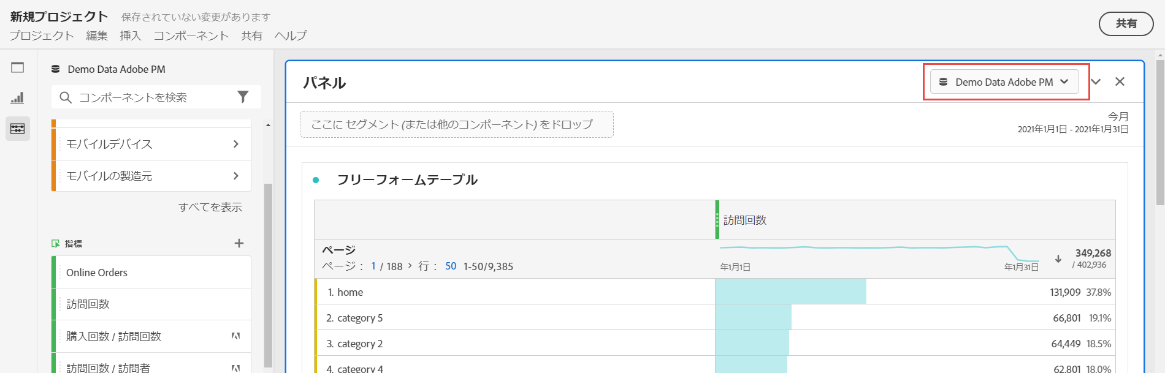Open the コンポーネント menu
This screenshot has height=373, width=1165.
point(191,36)
